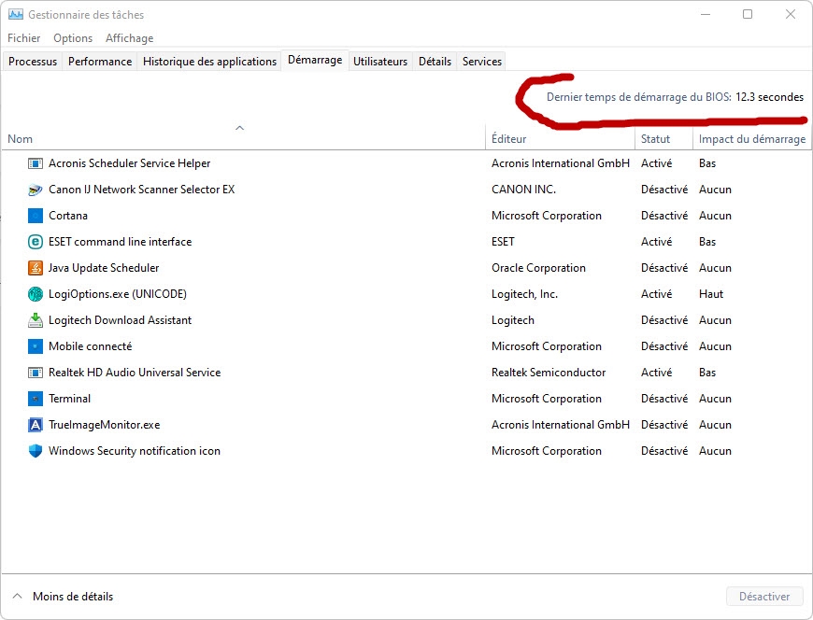Sort by Impact du démarrage column

point(751,139)
